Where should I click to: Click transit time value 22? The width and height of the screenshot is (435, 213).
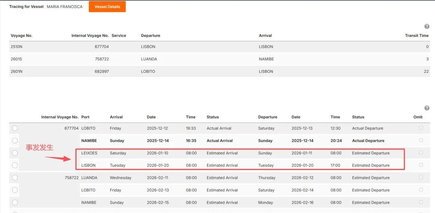click(427, 72)
